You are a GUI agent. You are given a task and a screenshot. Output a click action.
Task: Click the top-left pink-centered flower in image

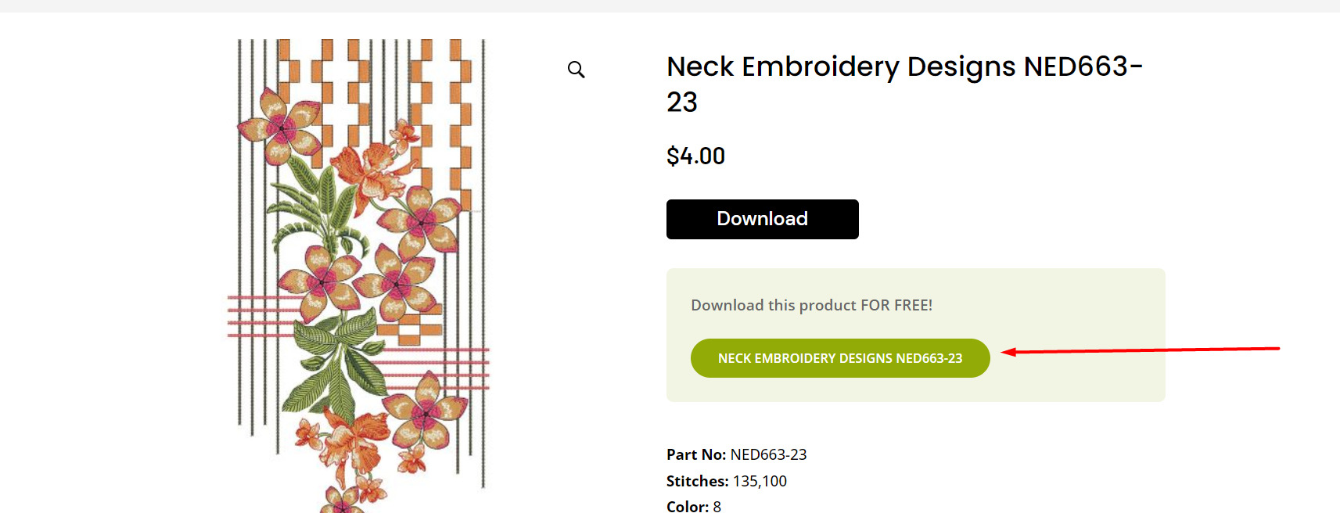click(x=282, y=127)
